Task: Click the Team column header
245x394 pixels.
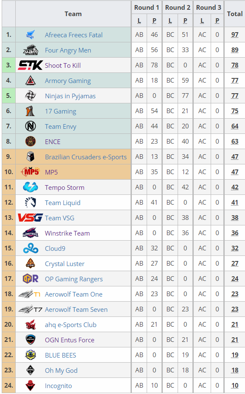Action: point(73,14)
